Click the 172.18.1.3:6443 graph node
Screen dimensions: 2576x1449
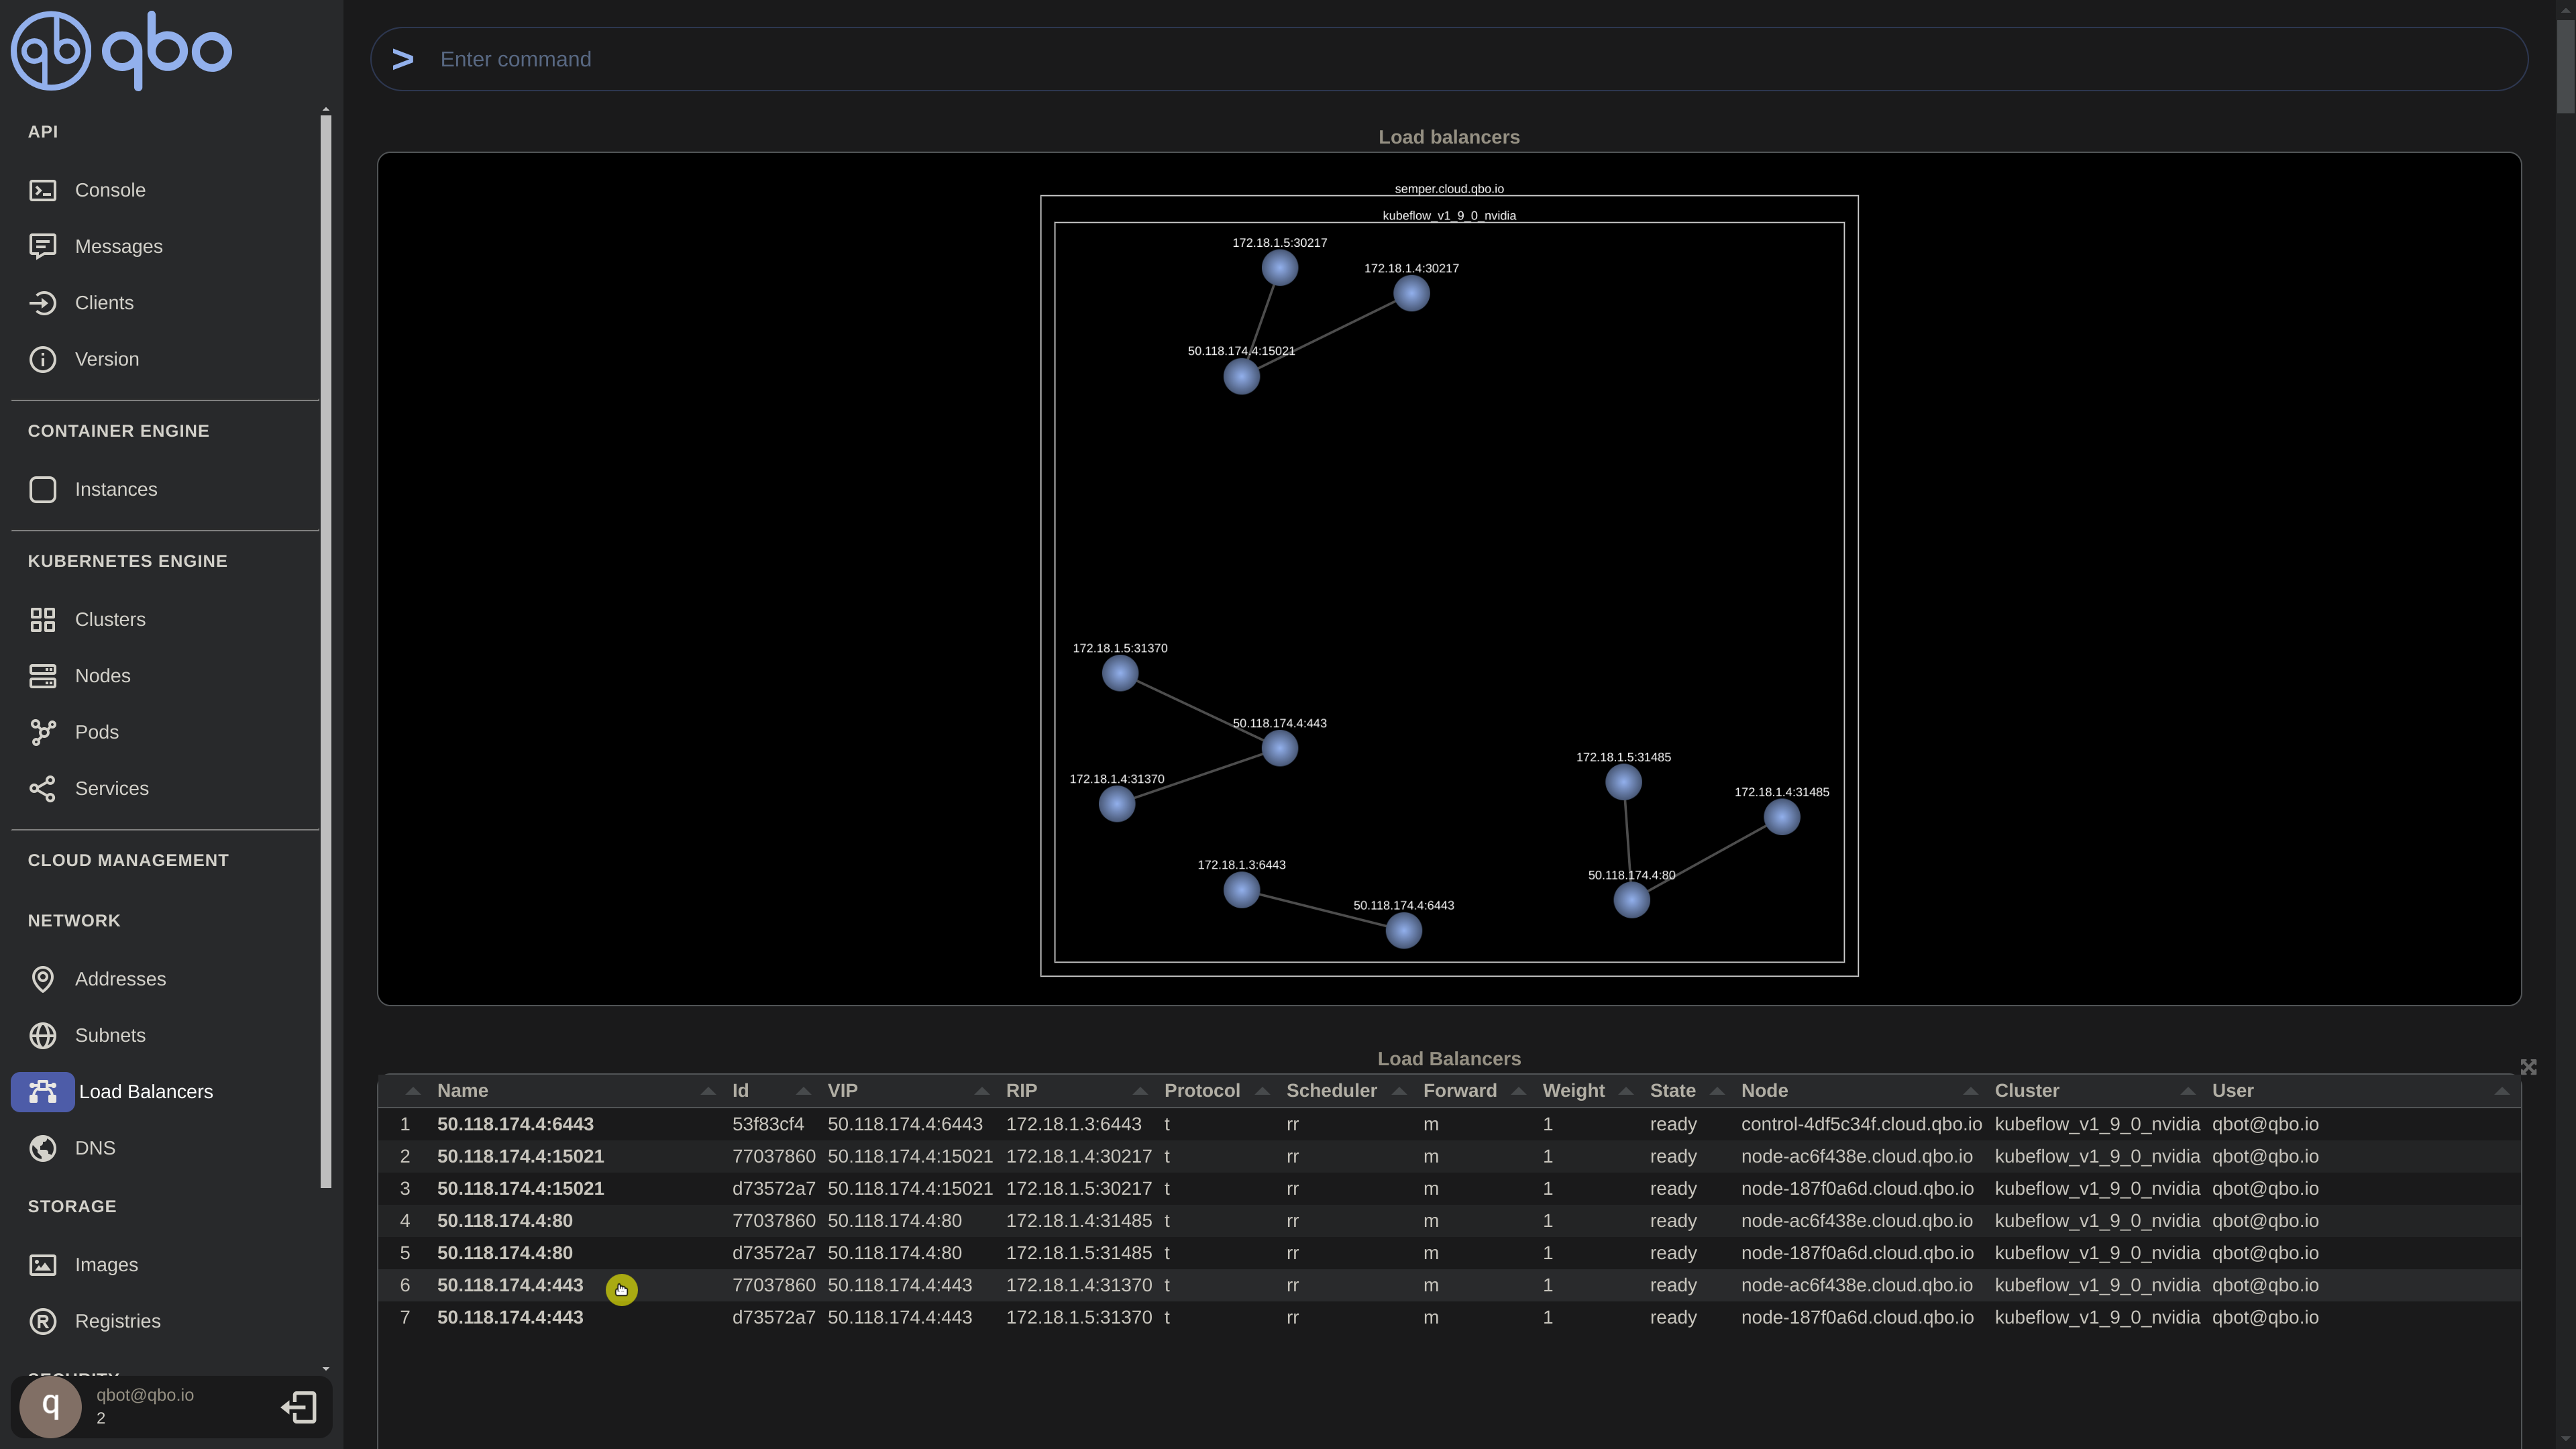pyautogui.click(x=1241, y=890)
